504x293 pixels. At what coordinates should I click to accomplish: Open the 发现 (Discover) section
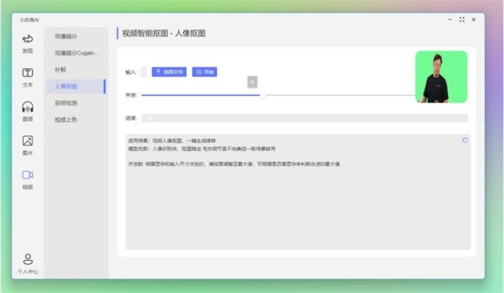point(28,43)
